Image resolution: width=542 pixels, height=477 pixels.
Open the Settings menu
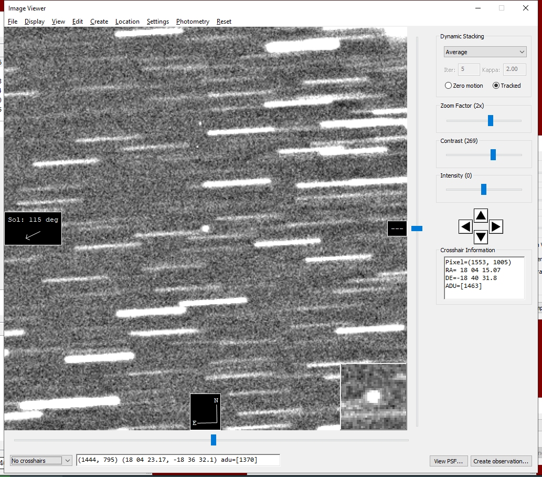point(157,22)
